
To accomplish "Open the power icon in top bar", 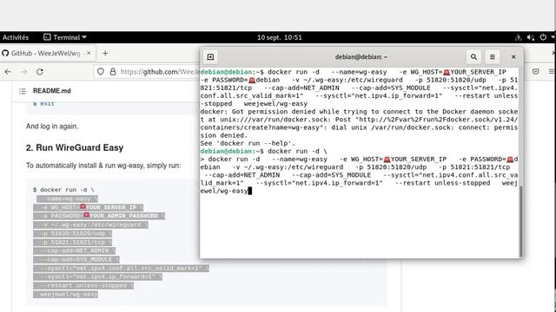I will [x=543, y=37].
